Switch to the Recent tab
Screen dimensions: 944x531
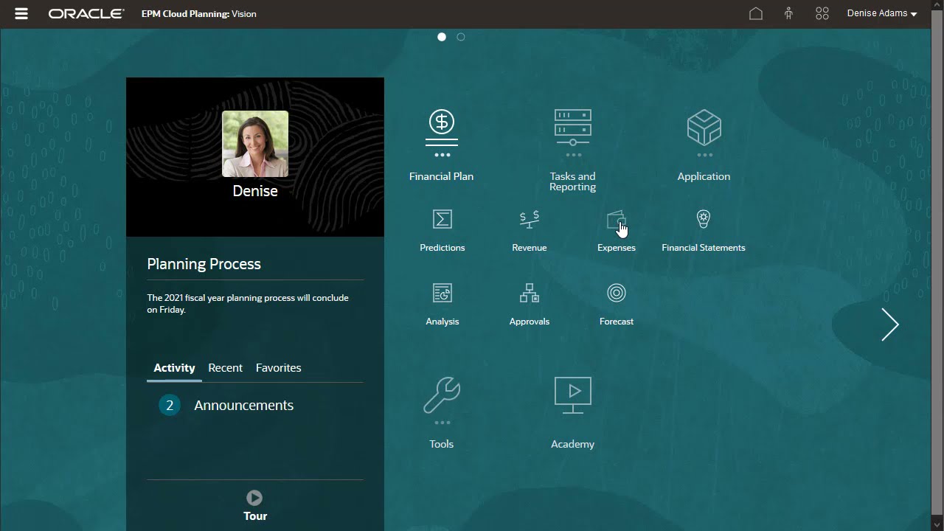point(225,368)
